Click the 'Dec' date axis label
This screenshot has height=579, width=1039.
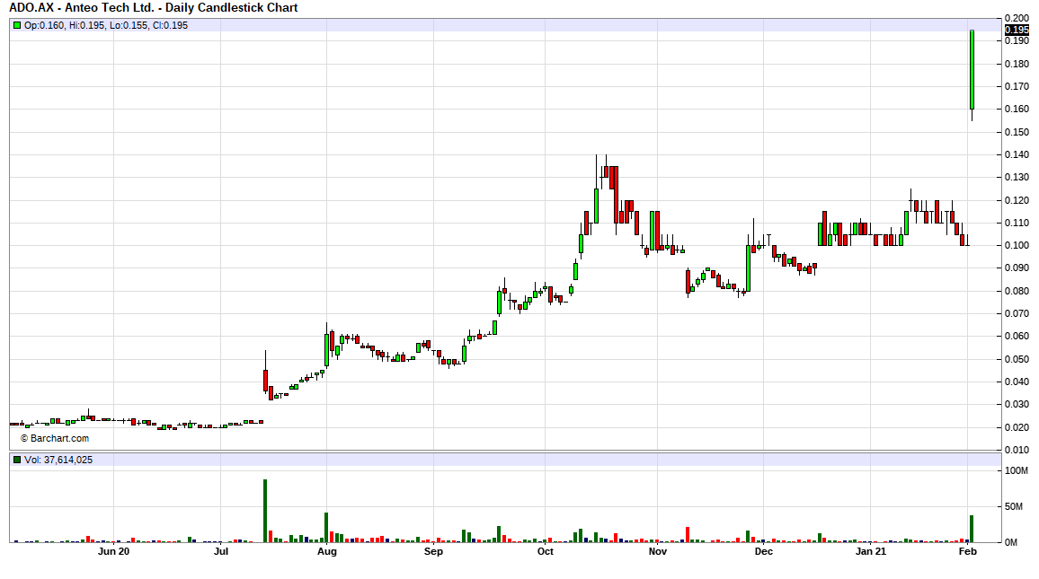[x=763, y=551]
